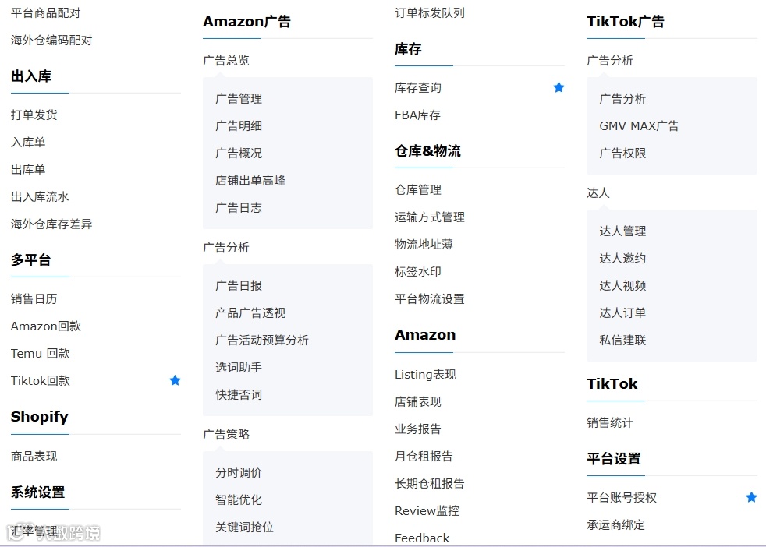
Task: Go to 打单发货
Action: point(34,115)
